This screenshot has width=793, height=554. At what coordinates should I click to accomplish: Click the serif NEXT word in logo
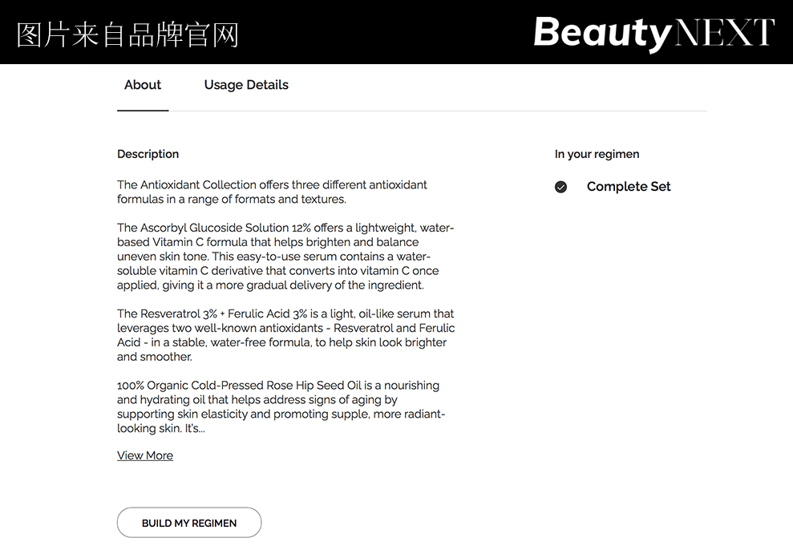pos(725,33)
